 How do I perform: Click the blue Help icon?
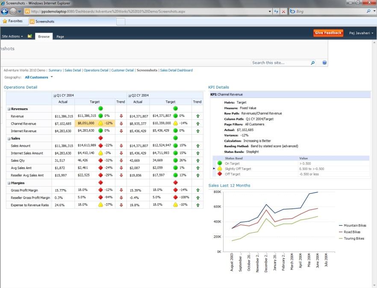324,62
